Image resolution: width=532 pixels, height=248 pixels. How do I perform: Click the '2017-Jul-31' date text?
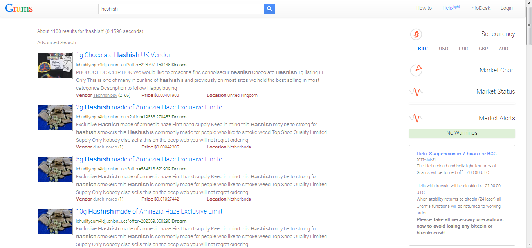point(426,159)
